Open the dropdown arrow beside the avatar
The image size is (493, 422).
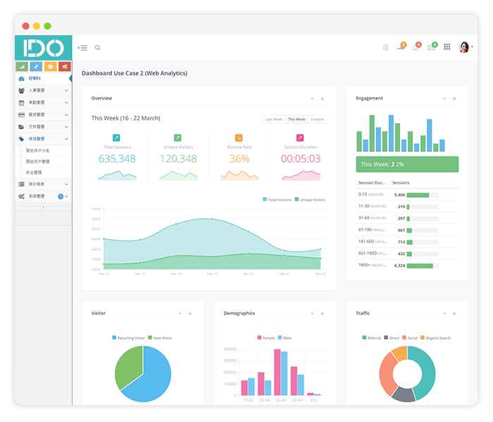(x=473, y=47)
